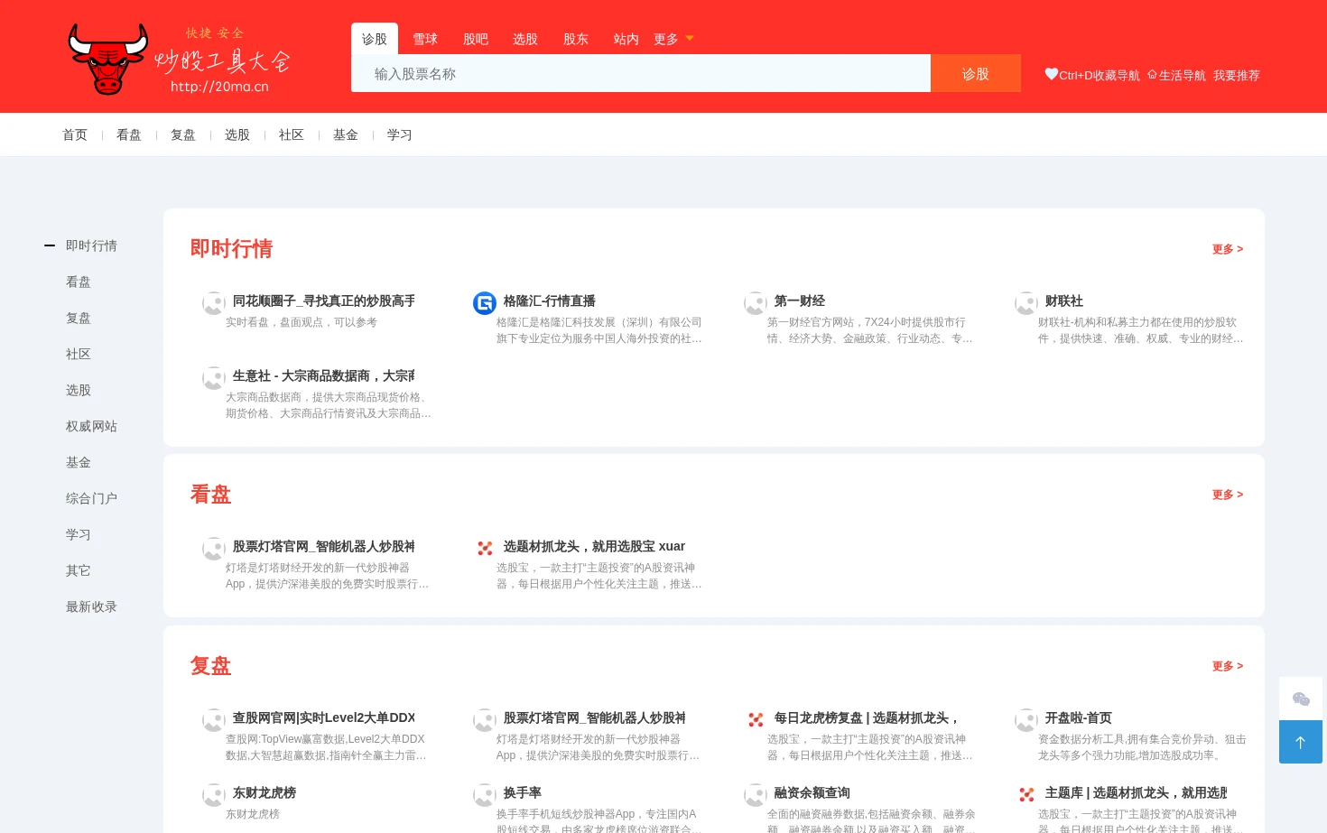
Task: Open 选题材抓龙头 title in 看盘 section
Action: click(x=594, y=546)
